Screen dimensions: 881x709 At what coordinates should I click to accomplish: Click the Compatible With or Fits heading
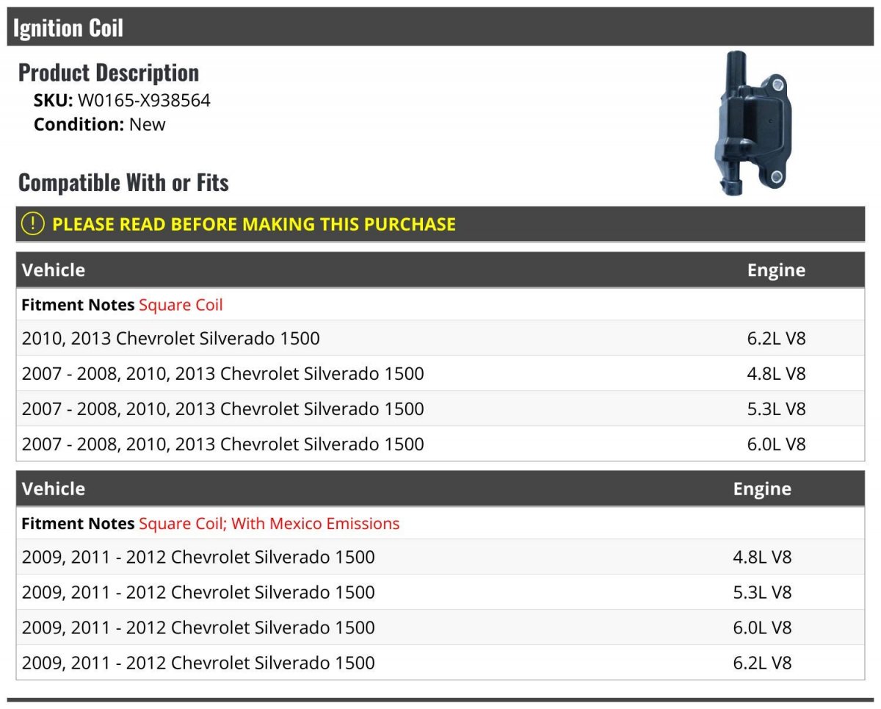(123, 182)
